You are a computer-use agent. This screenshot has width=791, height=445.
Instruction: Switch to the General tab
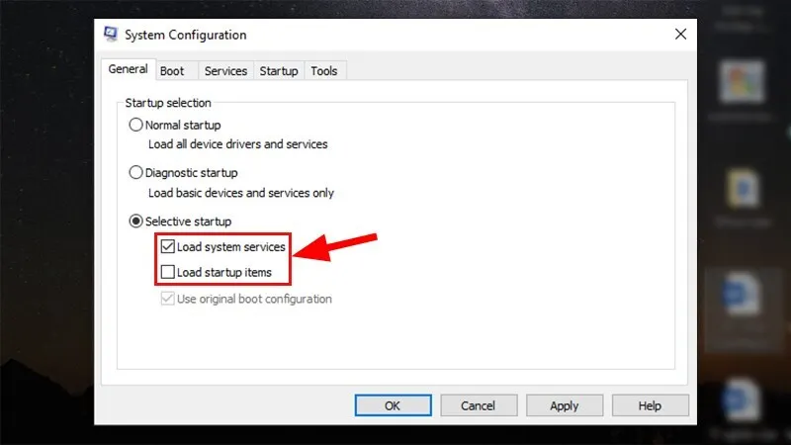[129, 69]
